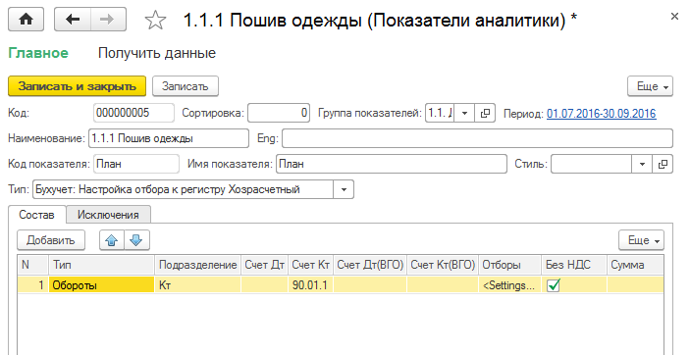Click the Записать button
This screenshot has width=690, height=355.
186,86
